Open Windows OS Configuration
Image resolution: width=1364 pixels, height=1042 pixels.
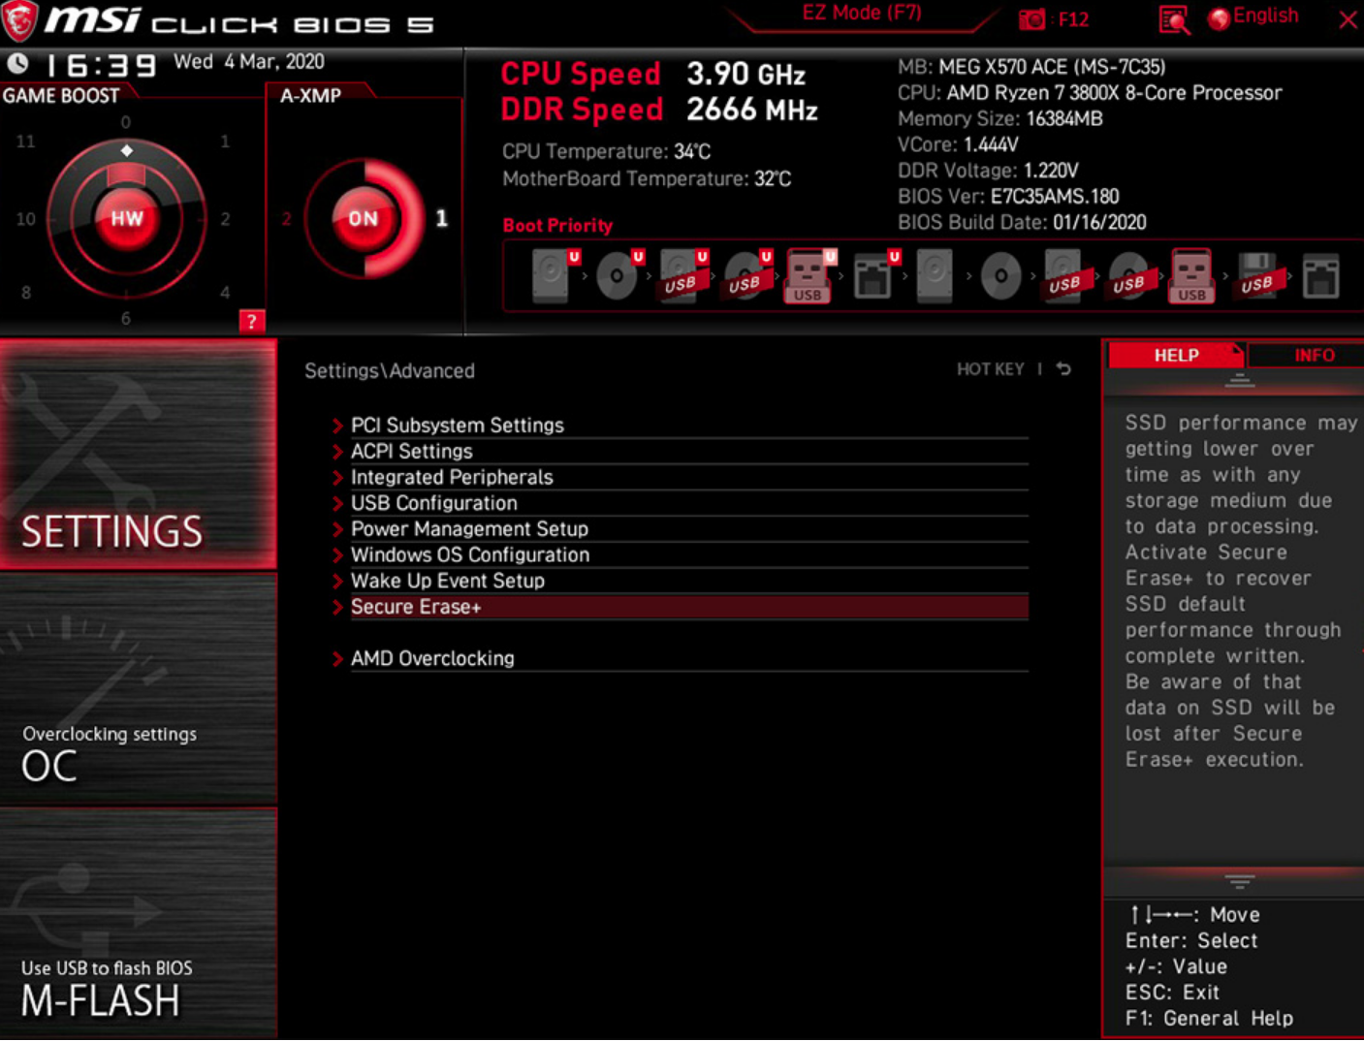pyautogui.click(x=679, y=555)
